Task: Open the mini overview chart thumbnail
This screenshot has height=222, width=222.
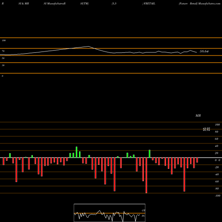Action: (x=110, y=213)
